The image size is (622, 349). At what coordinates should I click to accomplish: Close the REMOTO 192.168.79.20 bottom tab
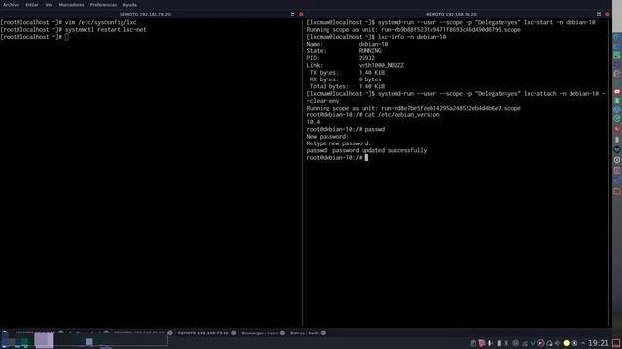[234, 333]
